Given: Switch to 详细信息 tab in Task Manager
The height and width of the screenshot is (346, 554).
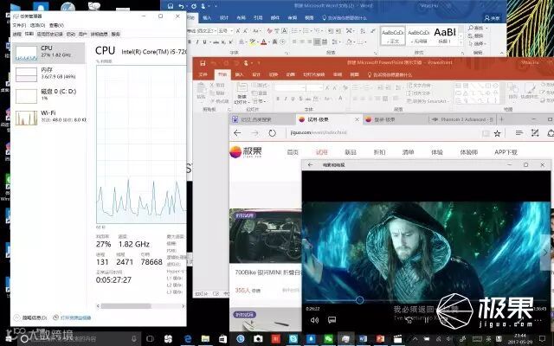Looking at the screenshot, I should (x=99, y=35).
